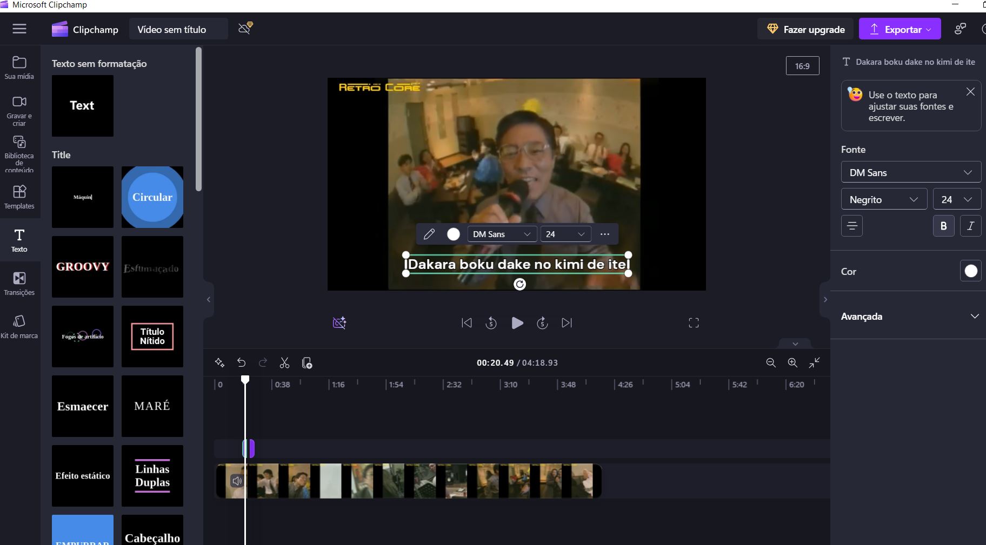
Task: Click the rotate handle below the text box
Action: coord(519,284)
